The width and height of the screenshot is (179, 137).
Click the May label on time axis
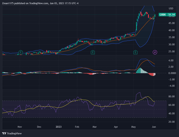point(133,127)
